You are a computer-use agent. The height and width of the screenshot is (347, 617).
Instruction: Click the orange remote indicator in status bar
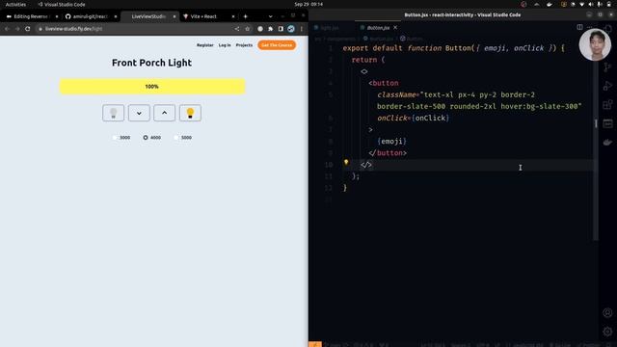(315, 344)
